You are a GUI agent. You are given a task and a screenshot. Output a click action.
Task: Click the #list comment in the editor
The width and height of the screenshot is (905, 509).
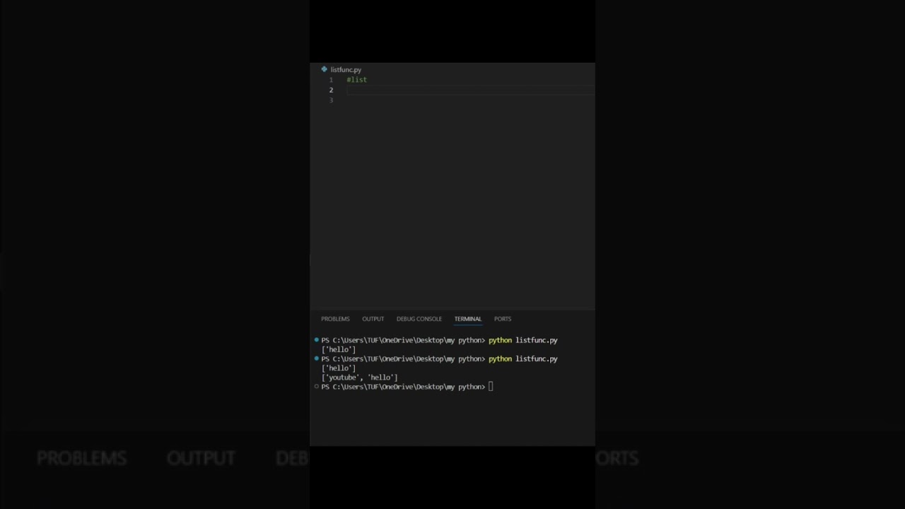click(356, 80)
